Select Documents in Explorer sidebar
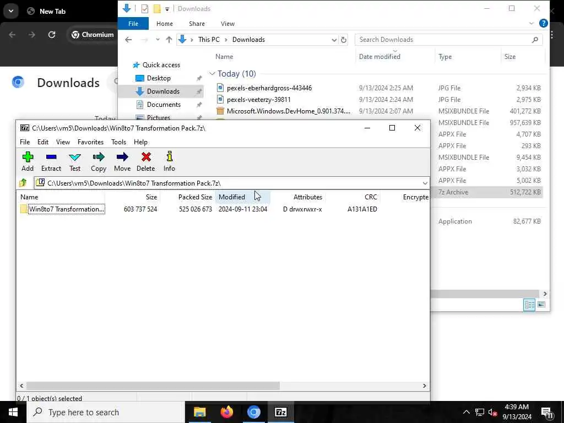This screenshot has height=423, width=564. pyautogui.click(x=164, y=105)
